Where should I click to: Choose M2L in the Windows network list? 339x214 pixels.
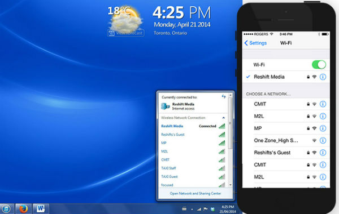pos(193,151)
